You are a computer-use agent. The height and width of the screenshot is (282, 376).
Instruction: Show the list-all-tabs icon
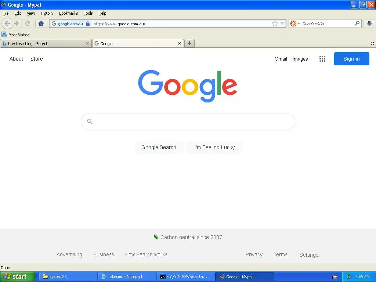click(x=372, y=43)
